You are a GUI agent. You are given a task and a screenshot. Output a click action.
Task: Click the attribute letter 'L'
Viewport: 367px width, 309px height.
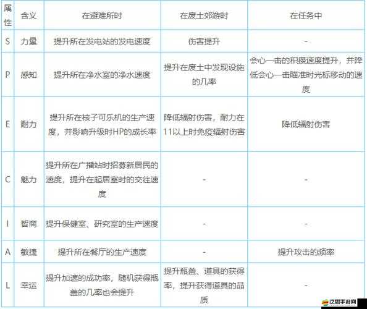point(7,285)
